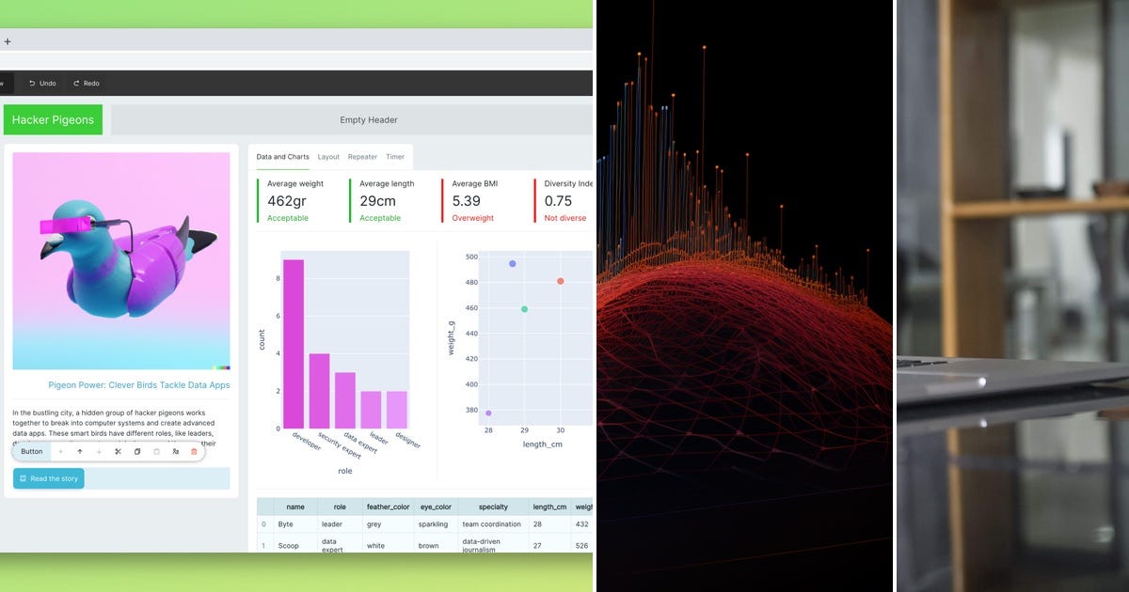1129x592 pixels.
Task: Click the formula icon in the Button toolbar
Action: (x=175, y=451)
